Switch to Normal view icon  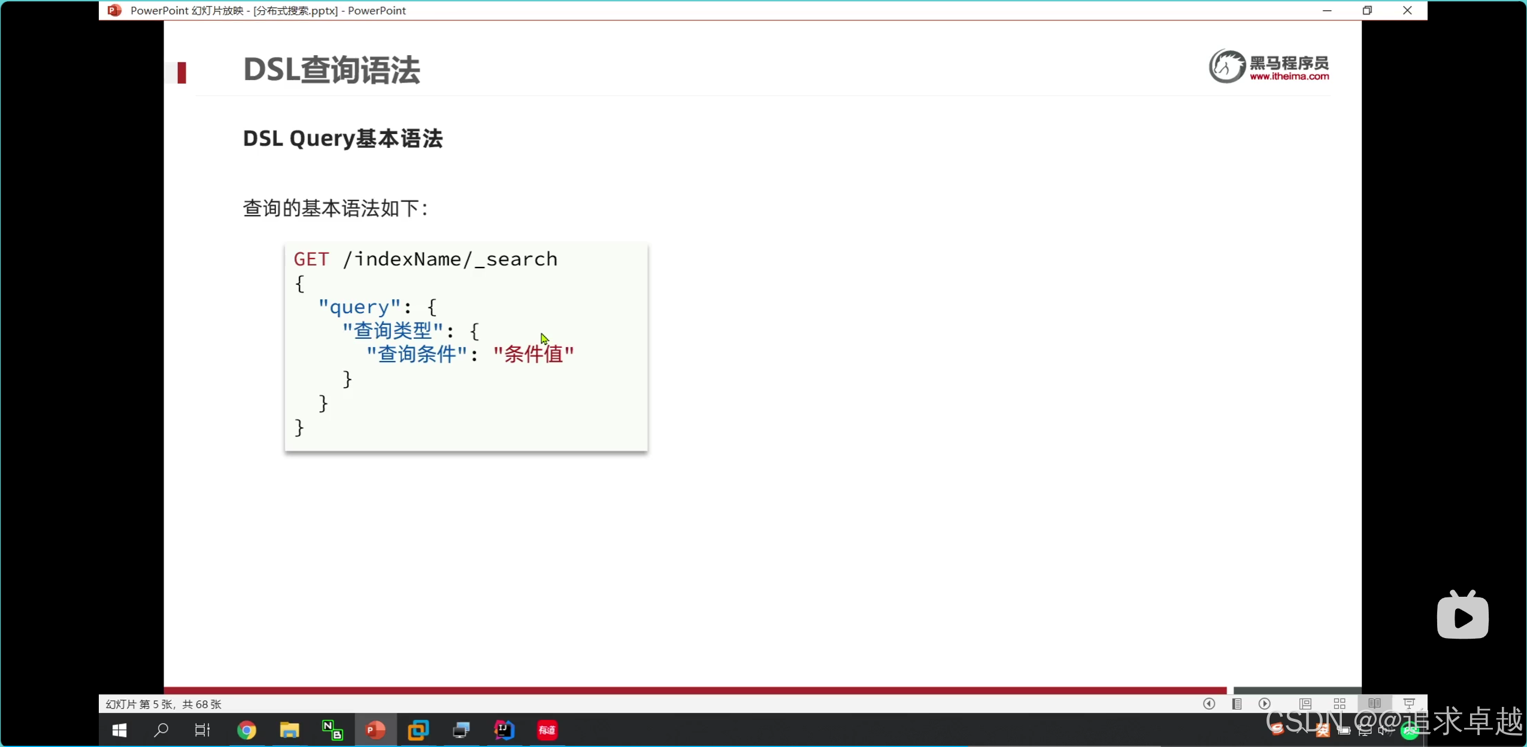click(1305, 704)
